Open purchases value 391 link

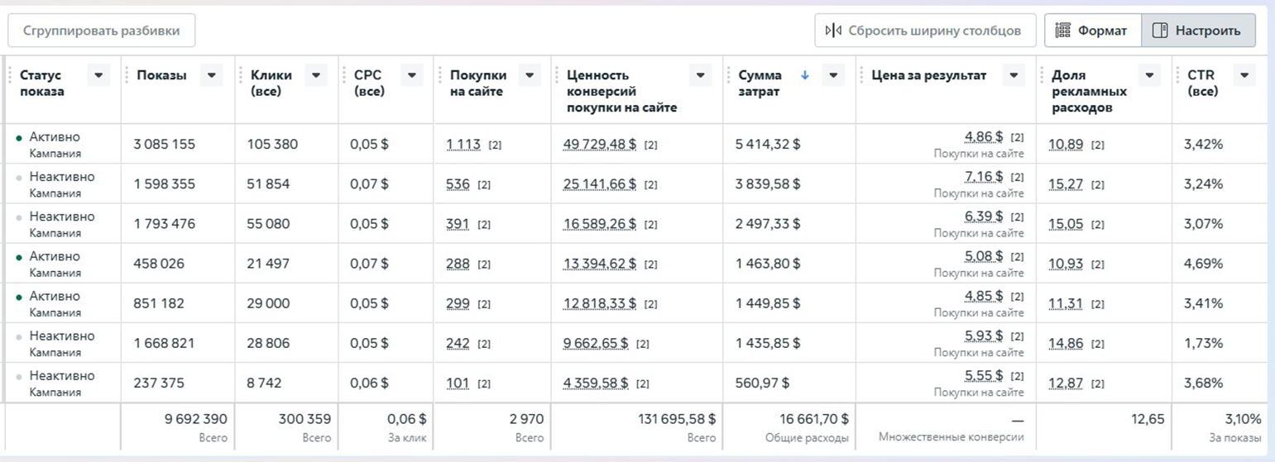point(458,224)
